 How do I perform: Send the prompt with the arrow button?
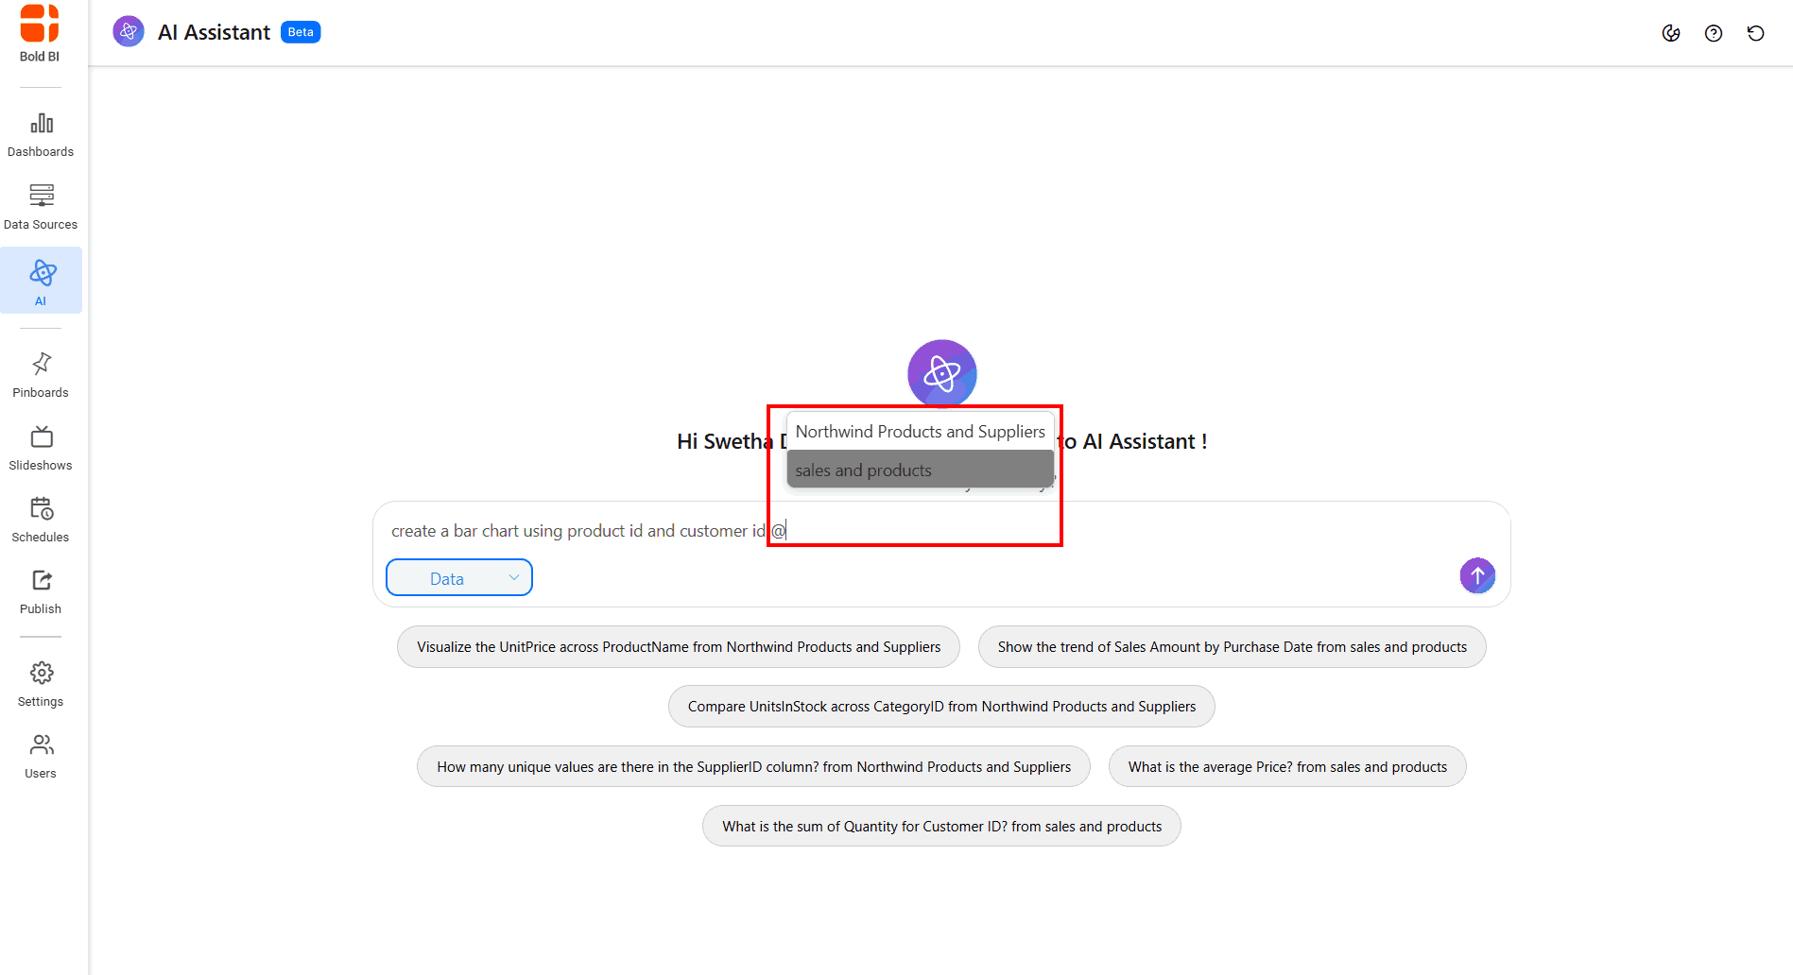pos(1477,575)
